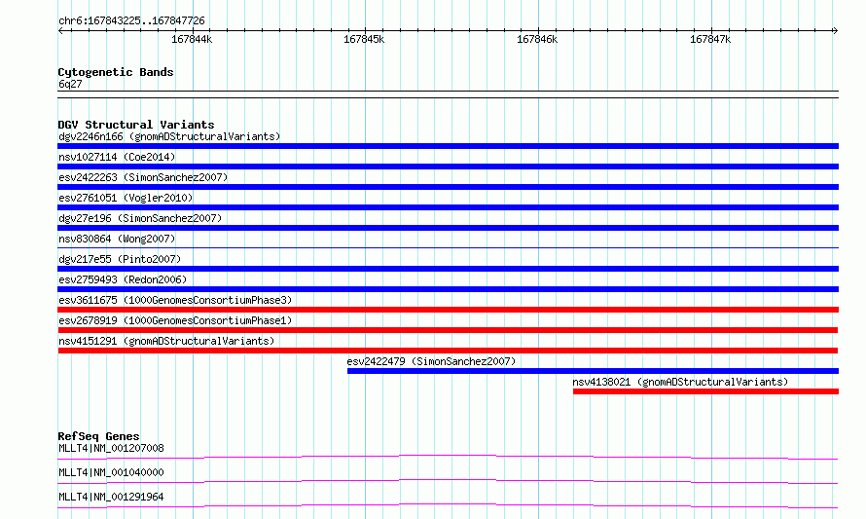Open transcript MLLT4|NM_001291964 label
The image size is (866, 519).
(111, 497)
